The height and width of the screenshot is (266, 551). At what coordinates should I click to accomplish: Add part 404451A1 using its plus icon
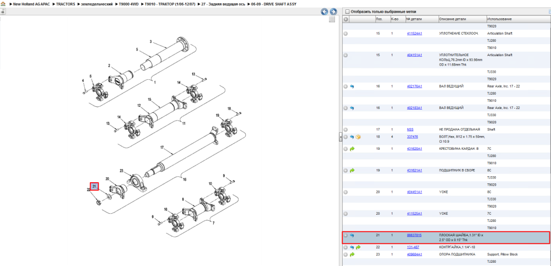pyautogui.click(x=346, y=192)
